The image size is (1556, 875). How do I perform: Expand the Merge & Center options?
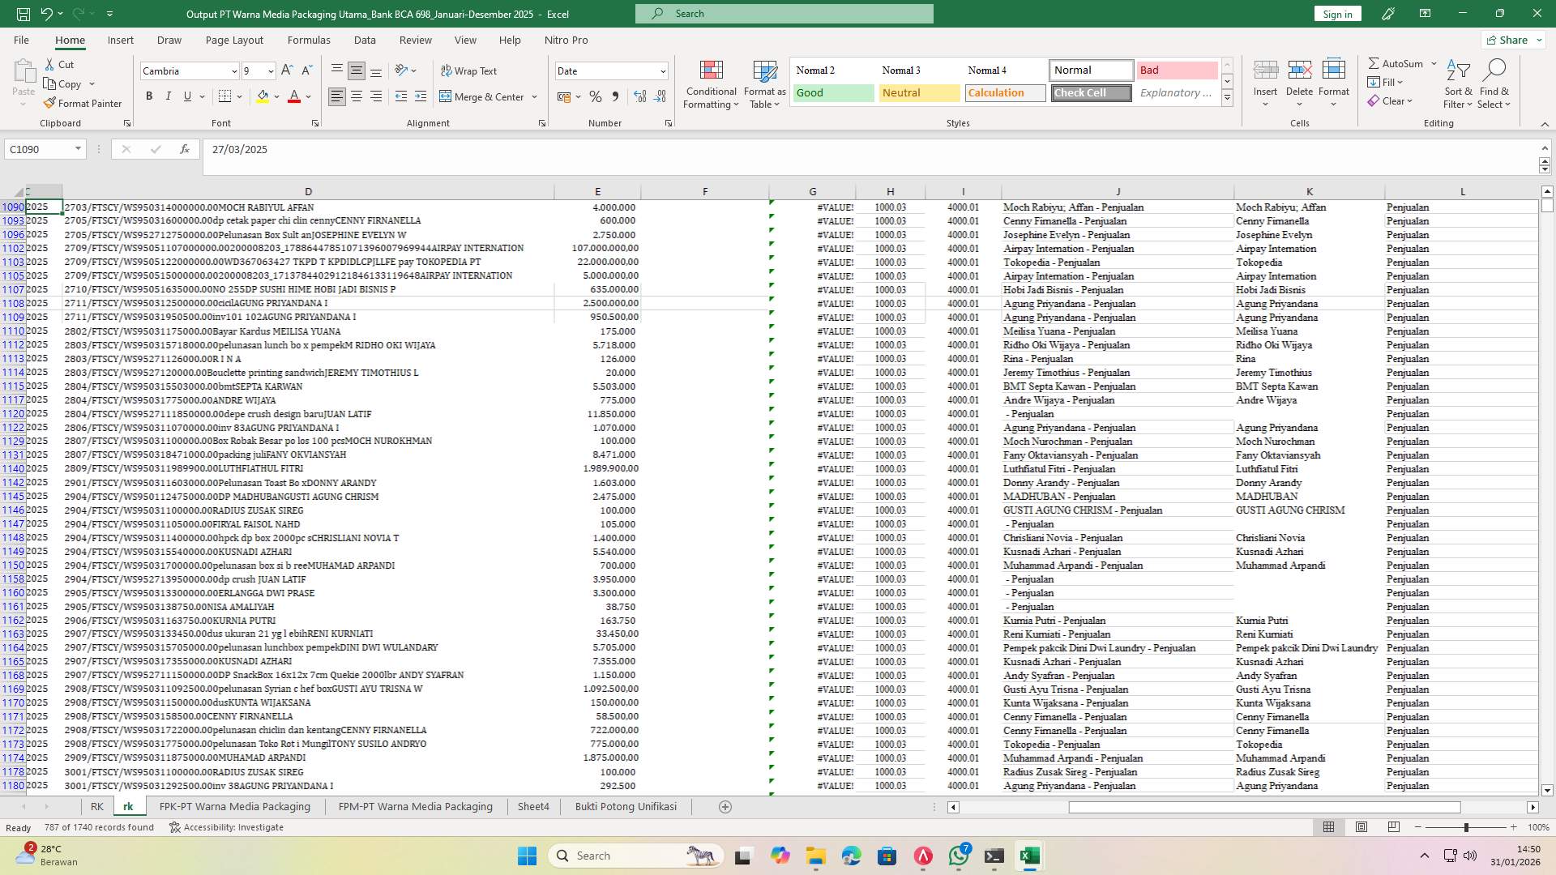pyautogui.click(x=534, y=96)
